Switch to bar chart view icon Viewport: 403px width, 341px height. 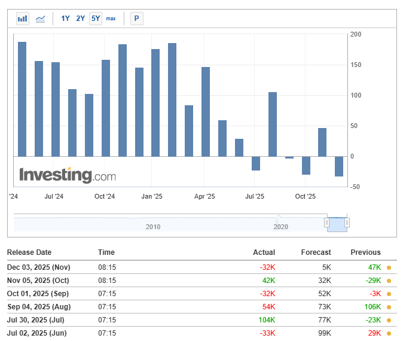23,19
